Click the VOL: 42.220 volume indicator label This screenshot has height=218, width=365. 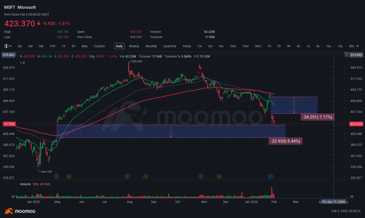[41, 184]
